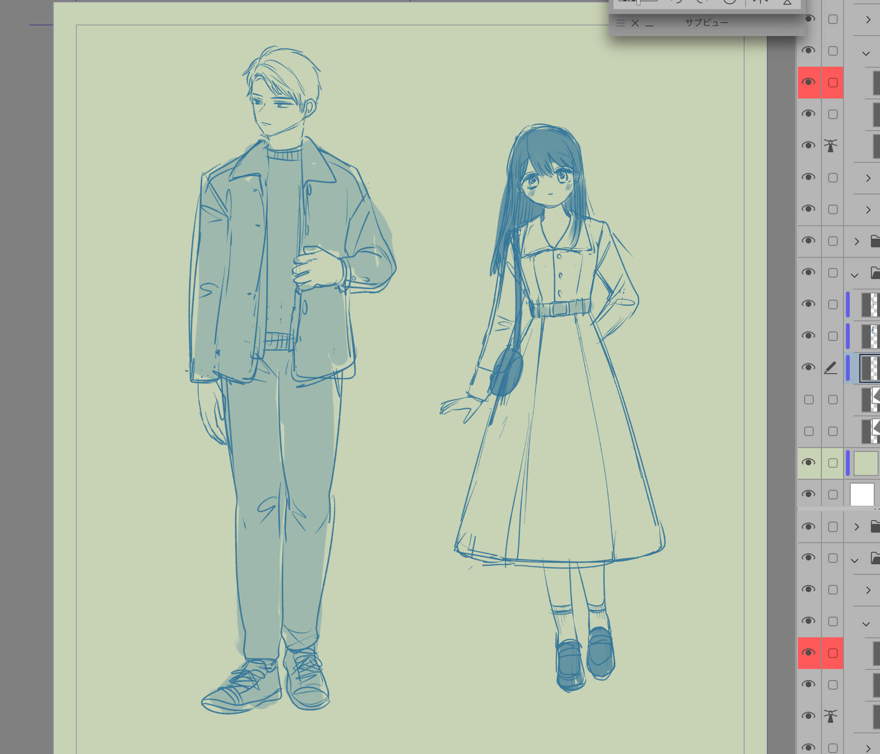
Task: Click the girl's round shoulder bag on canvas
Action: 506,371
